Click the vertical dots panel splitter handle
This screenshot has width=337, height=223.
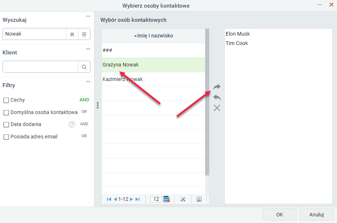(x=98, y=105)
